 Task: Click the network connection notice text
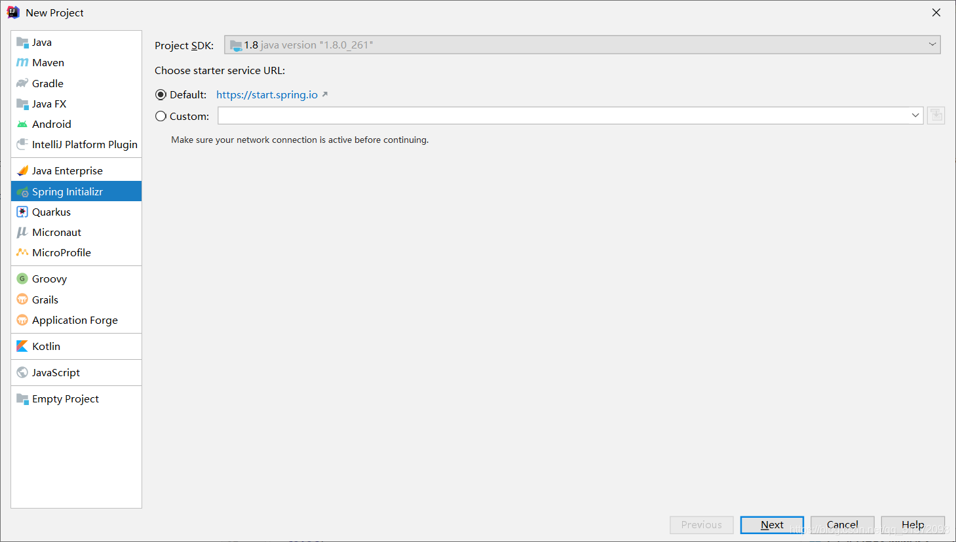(300, 140)
